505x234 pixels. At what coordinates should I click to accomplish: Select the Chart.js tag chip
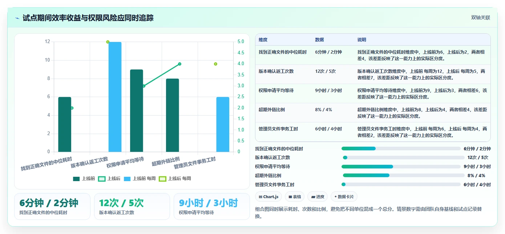[268, 197]
